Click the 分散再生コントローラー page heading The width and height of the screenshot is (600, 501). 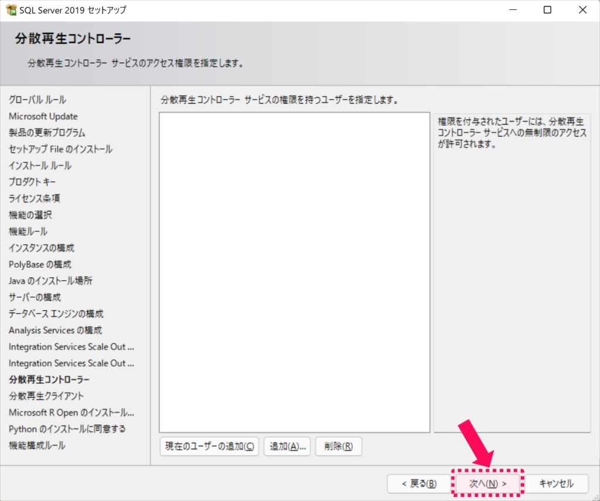[x=73, y=39]
